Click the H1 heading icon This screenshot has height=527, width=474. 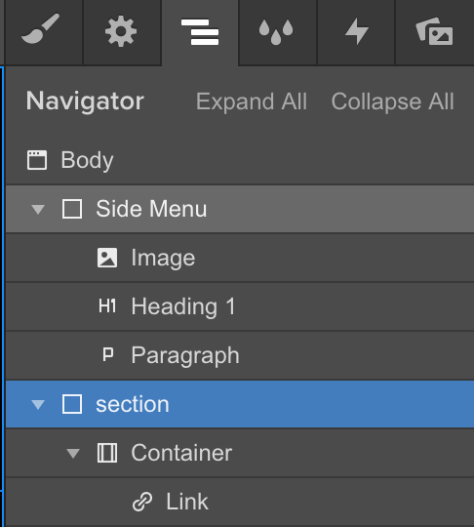tap(107, 306)
